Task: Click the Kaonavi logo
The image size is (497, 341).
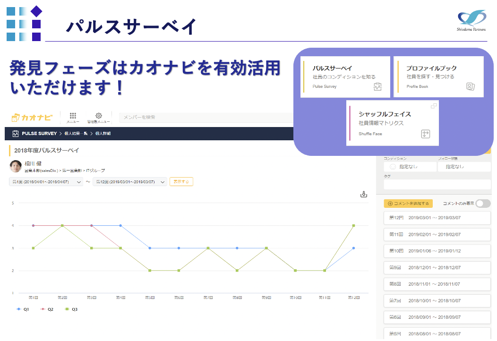Action: [x=32, y=118]
